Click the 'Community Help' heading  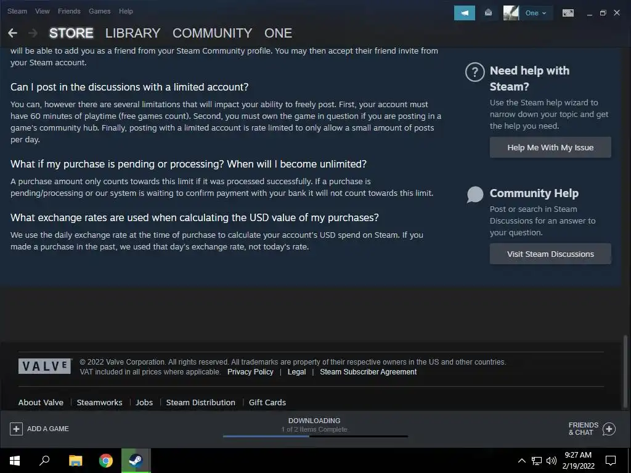[x=534, y=193]
